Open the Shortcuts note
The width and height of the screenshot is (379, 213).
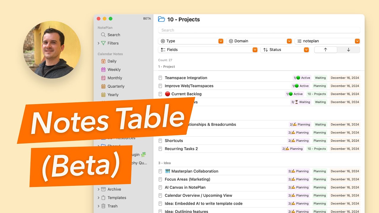point(174,141)
